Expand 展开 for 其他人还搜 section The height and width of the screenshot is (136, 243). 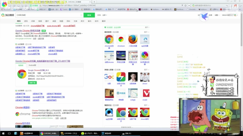(x=146, y=70)
